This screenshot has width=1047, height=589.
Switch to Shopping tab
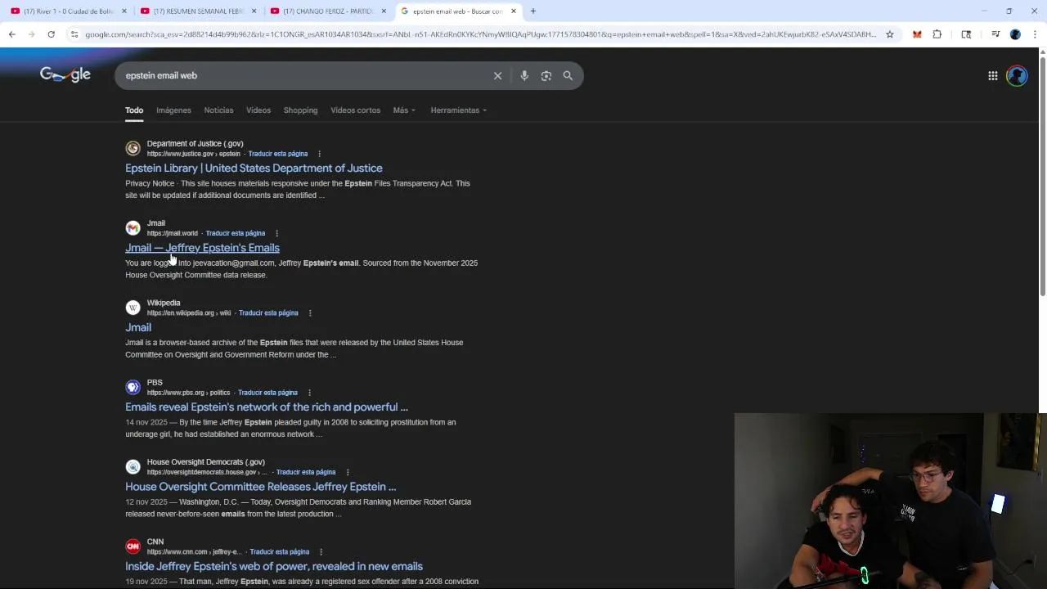300,110
